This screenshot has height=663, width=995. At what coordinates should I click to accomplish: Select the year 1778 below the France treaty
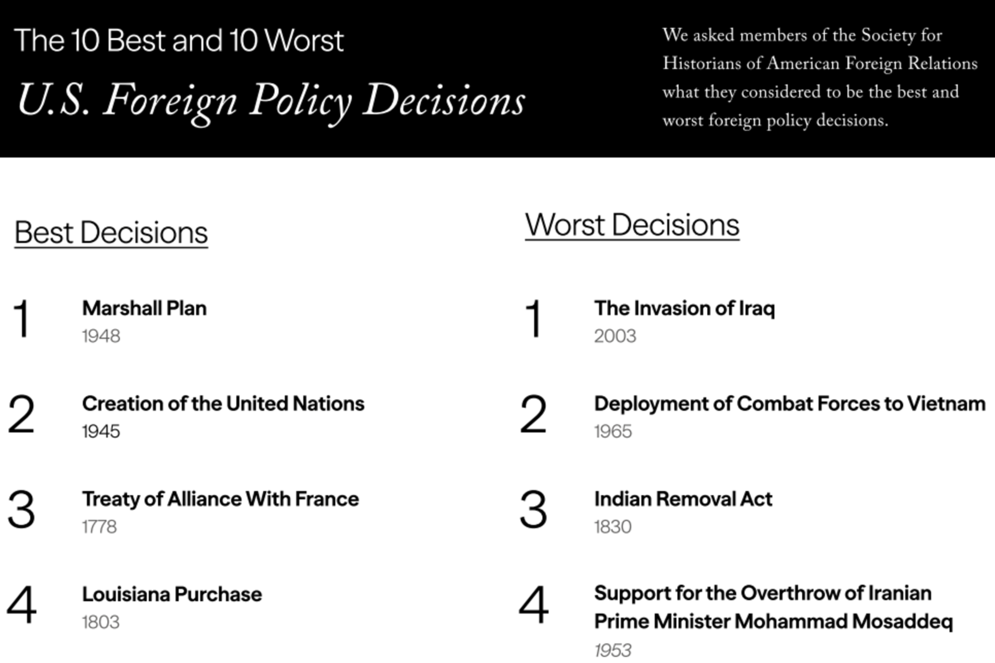pos(99,527)
